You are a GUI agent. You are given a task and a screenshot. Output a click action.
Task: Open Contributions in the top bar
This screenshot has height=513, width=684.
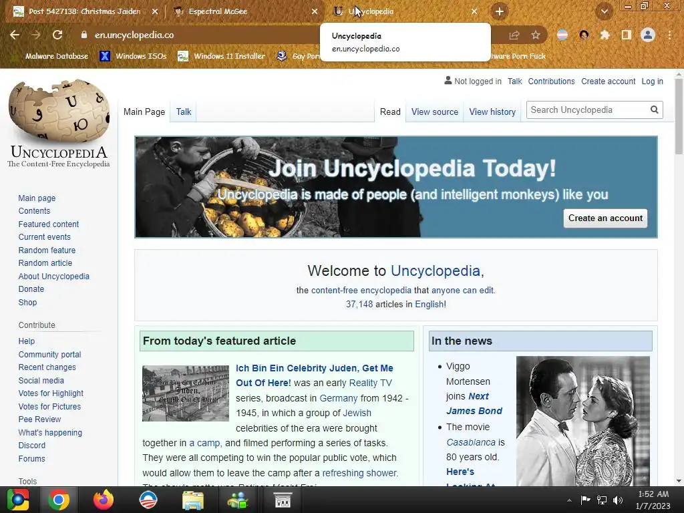(x=551, y=81)
